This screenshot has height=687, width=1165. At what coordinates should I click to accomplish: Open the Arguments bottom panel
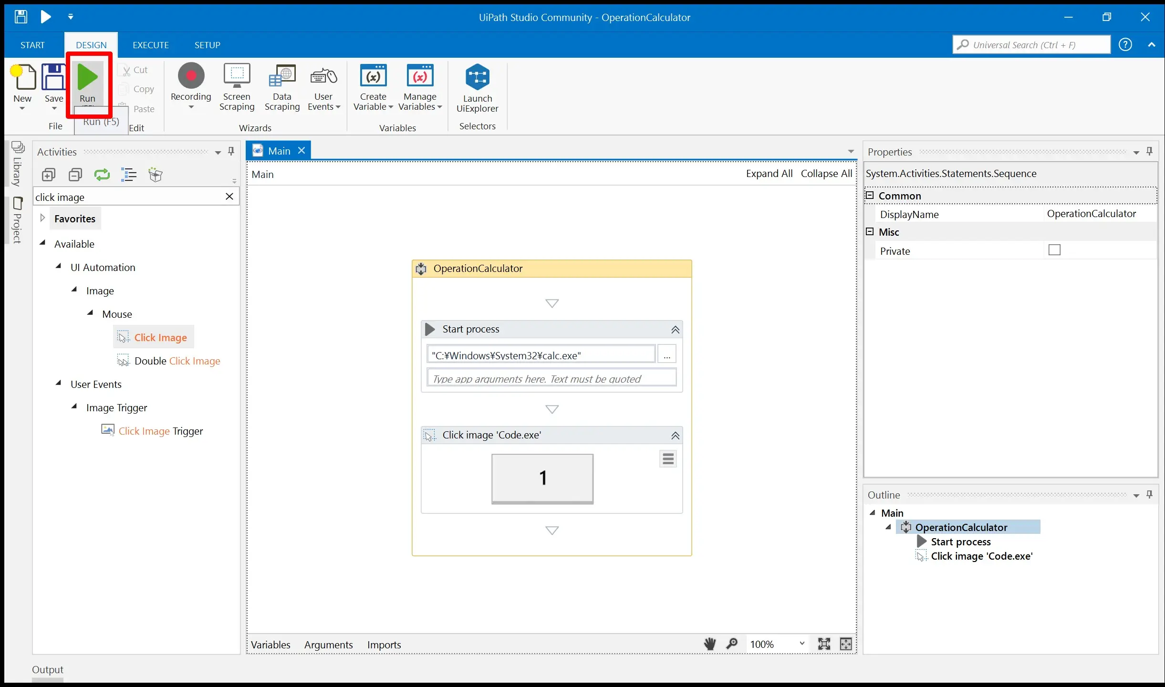pos(329,645)
